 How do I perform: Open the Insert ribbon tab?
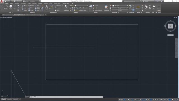(11, 3)
